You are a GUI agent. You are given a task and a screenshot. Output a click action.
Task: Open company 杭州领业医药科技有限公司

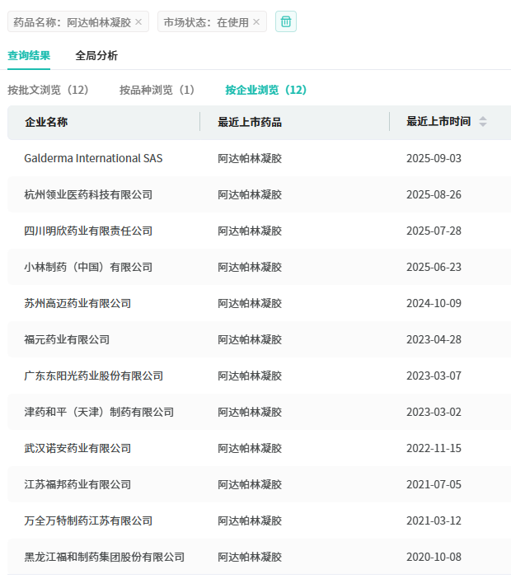pos(88,194)
